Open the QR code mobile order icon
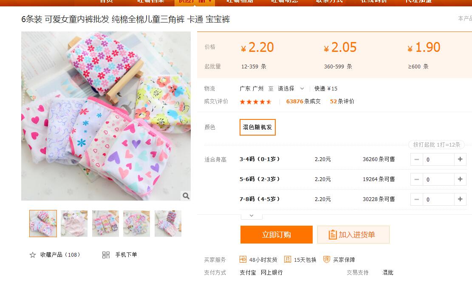 point(106,255)
